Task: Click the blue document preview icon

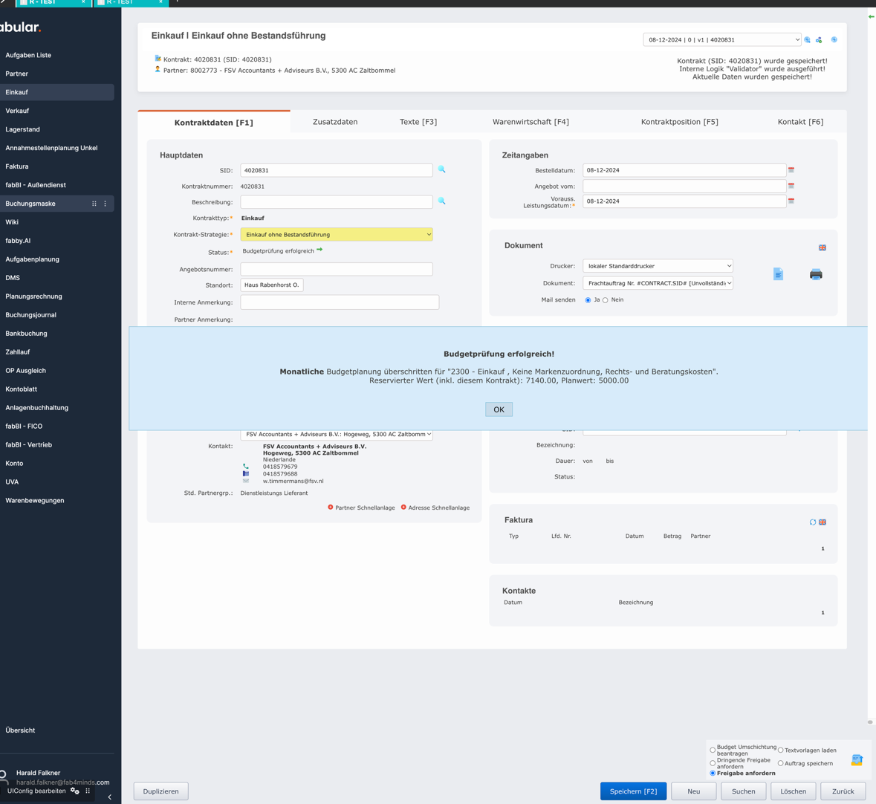Action: coord(778,274)
